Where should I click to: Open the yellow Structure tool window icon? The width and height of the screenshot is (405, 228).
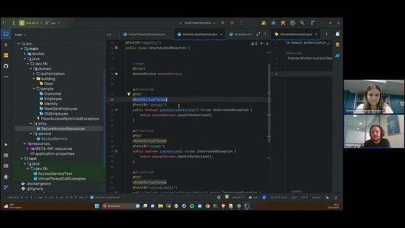pos(6,55)
